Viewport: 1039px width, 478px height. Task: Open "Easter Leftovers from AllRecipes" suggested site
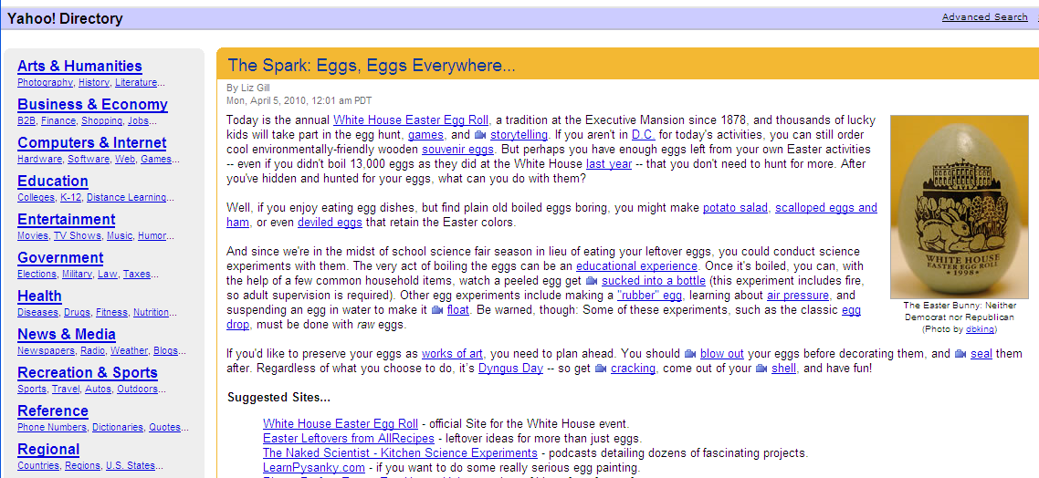[348, 438]
